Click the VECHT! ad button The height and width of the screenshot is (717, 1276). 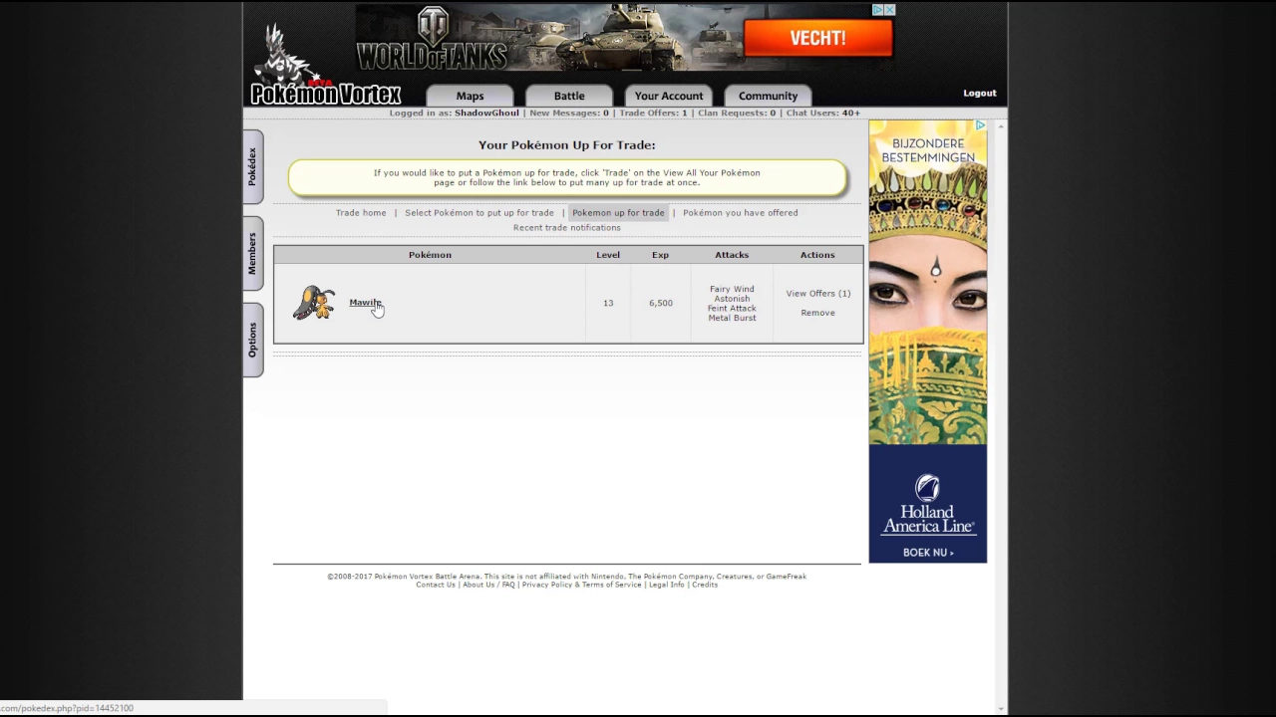[817, 38]
